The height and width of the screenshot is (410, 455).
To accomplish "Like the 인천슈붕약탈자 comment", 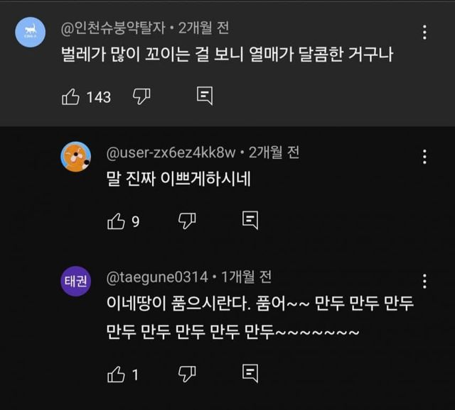I will [70, 97].
